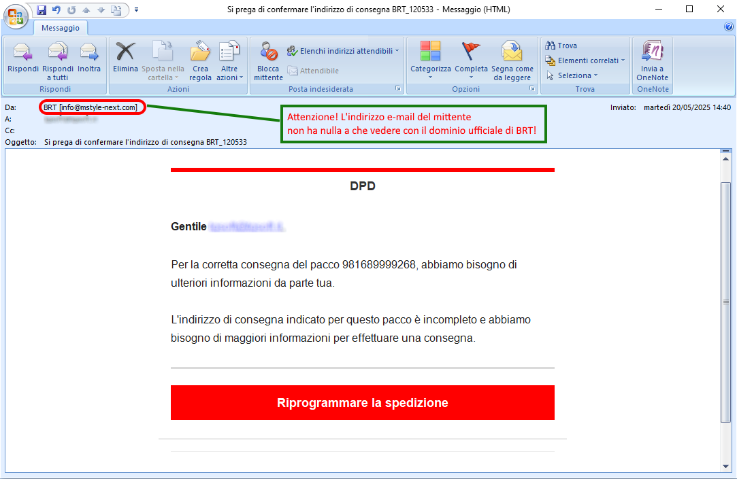Viewport: 737px width, 479px height.
Task: Click the message scrollbar up arrow
Action: [725, 159]
